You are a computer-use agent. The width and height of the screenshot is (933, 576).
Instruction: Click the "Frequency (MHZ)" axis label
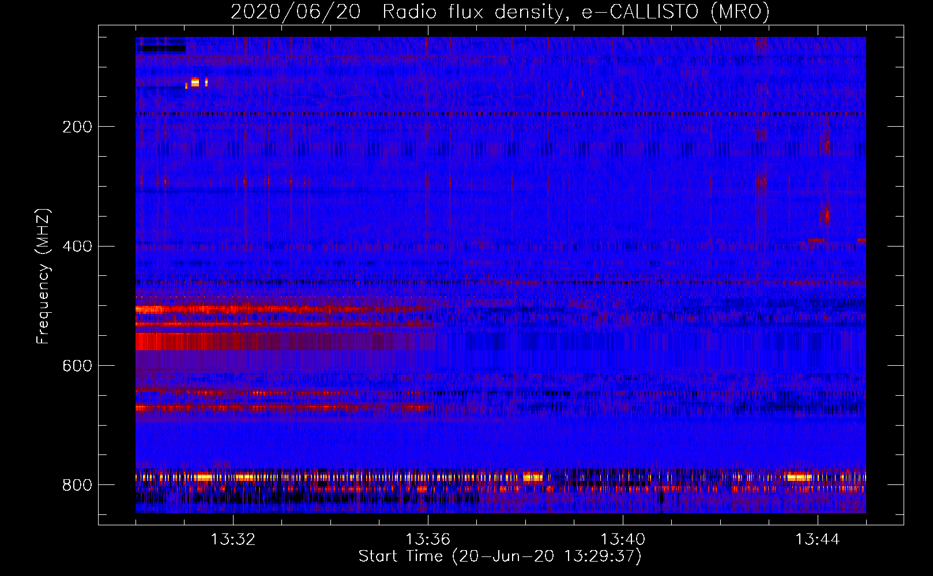43,276
